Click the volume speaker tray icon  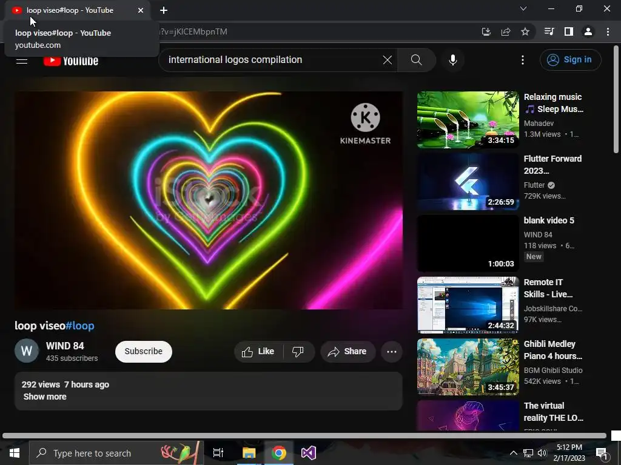[x=542, y=453]
